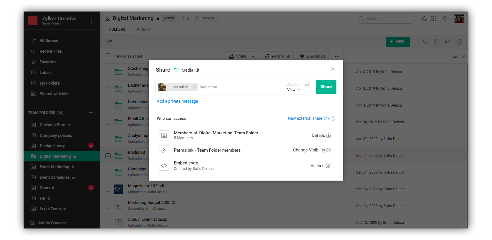The width and height of the screenshot is (492, 240).
Task: Remove anna baker from share recipients
Action: pyautogui.click(x=194, y=87)
